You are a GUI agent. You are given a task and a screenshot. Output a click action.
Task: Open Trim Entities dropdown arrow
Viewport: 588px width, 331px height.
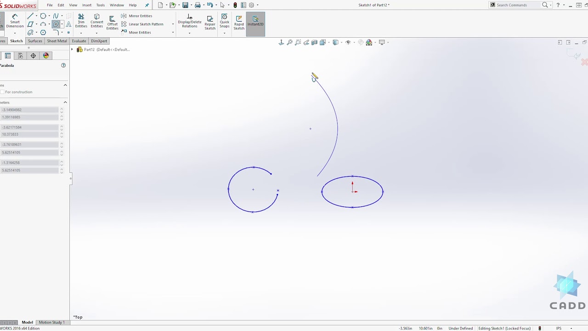pos(81,33)
